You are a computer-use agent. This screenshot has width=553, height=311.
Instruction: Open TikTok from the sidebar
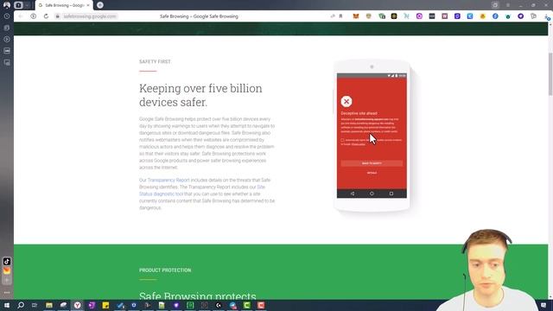7,261
